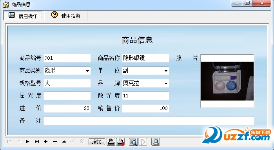
Task: Click the 销售价 field showing 100
Action: (x=145, y=108)
